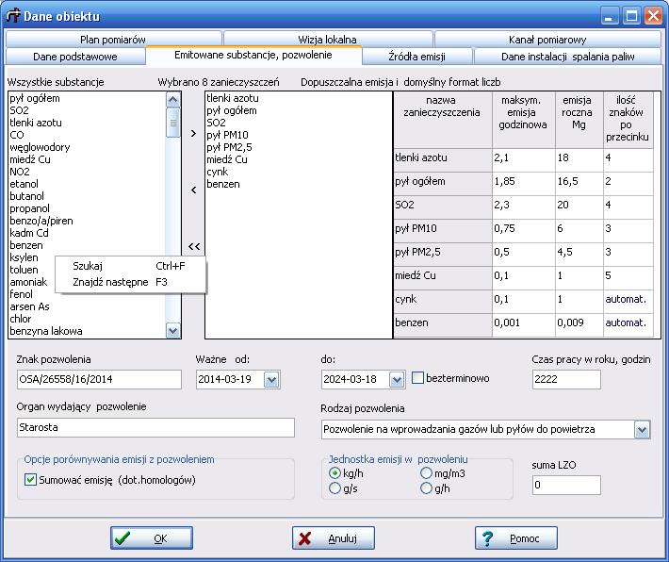
Task: Remove selected substance with the < arrow
Action: pyautogui.click(x=194, y=190)
